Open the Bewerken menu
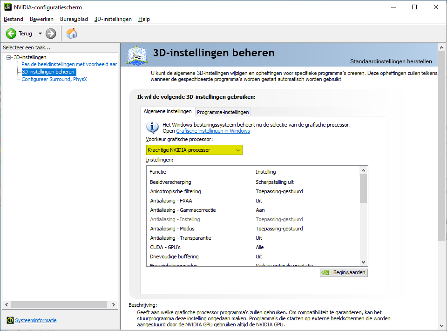The image size is (447, 331). 41,19
